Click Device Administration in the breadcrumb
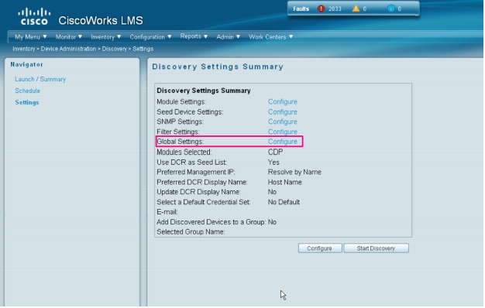Image resolution: width=485 pixels, height=308 pixels. point(68,49)
